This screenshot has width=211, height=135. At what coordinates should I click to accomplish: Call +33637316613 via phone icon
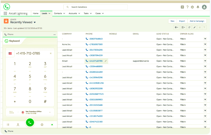[87, 39]
